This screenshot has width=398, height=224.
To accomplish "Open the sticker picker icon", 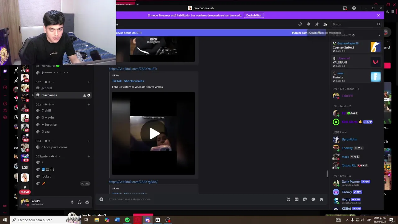I will [305, 199].
